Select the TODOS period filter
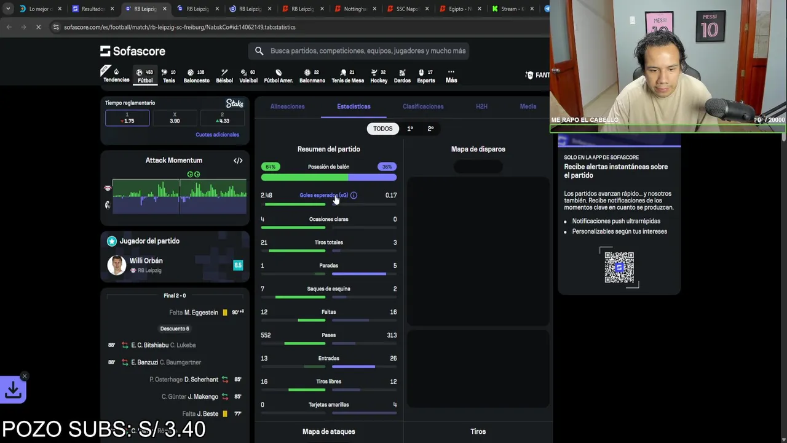 382,129
